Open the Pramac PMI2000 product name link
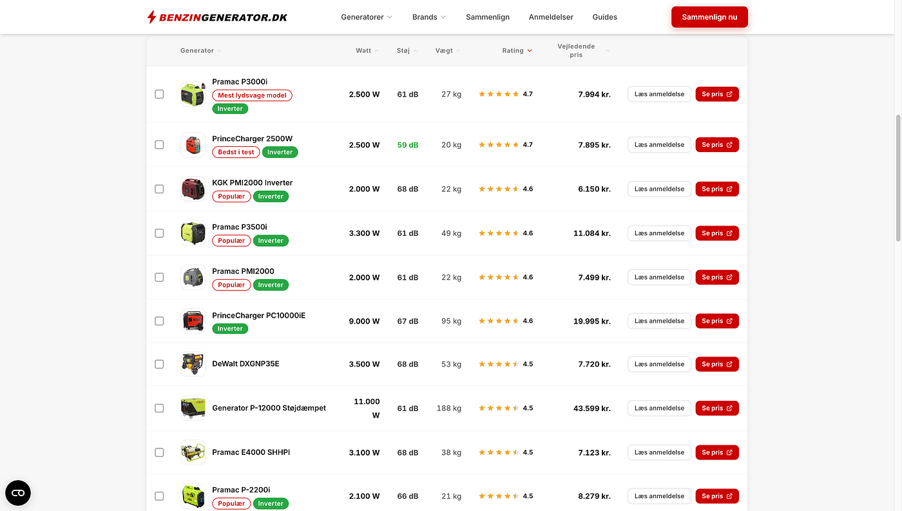This screenshot has width=902, height=511. point(243,271)
